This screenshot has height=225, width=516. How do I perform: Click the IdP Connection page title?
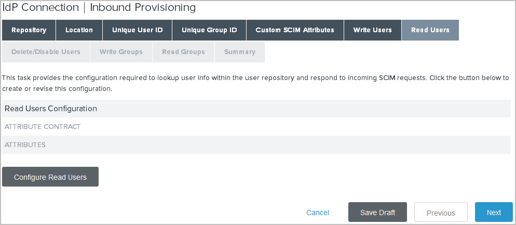100,7
